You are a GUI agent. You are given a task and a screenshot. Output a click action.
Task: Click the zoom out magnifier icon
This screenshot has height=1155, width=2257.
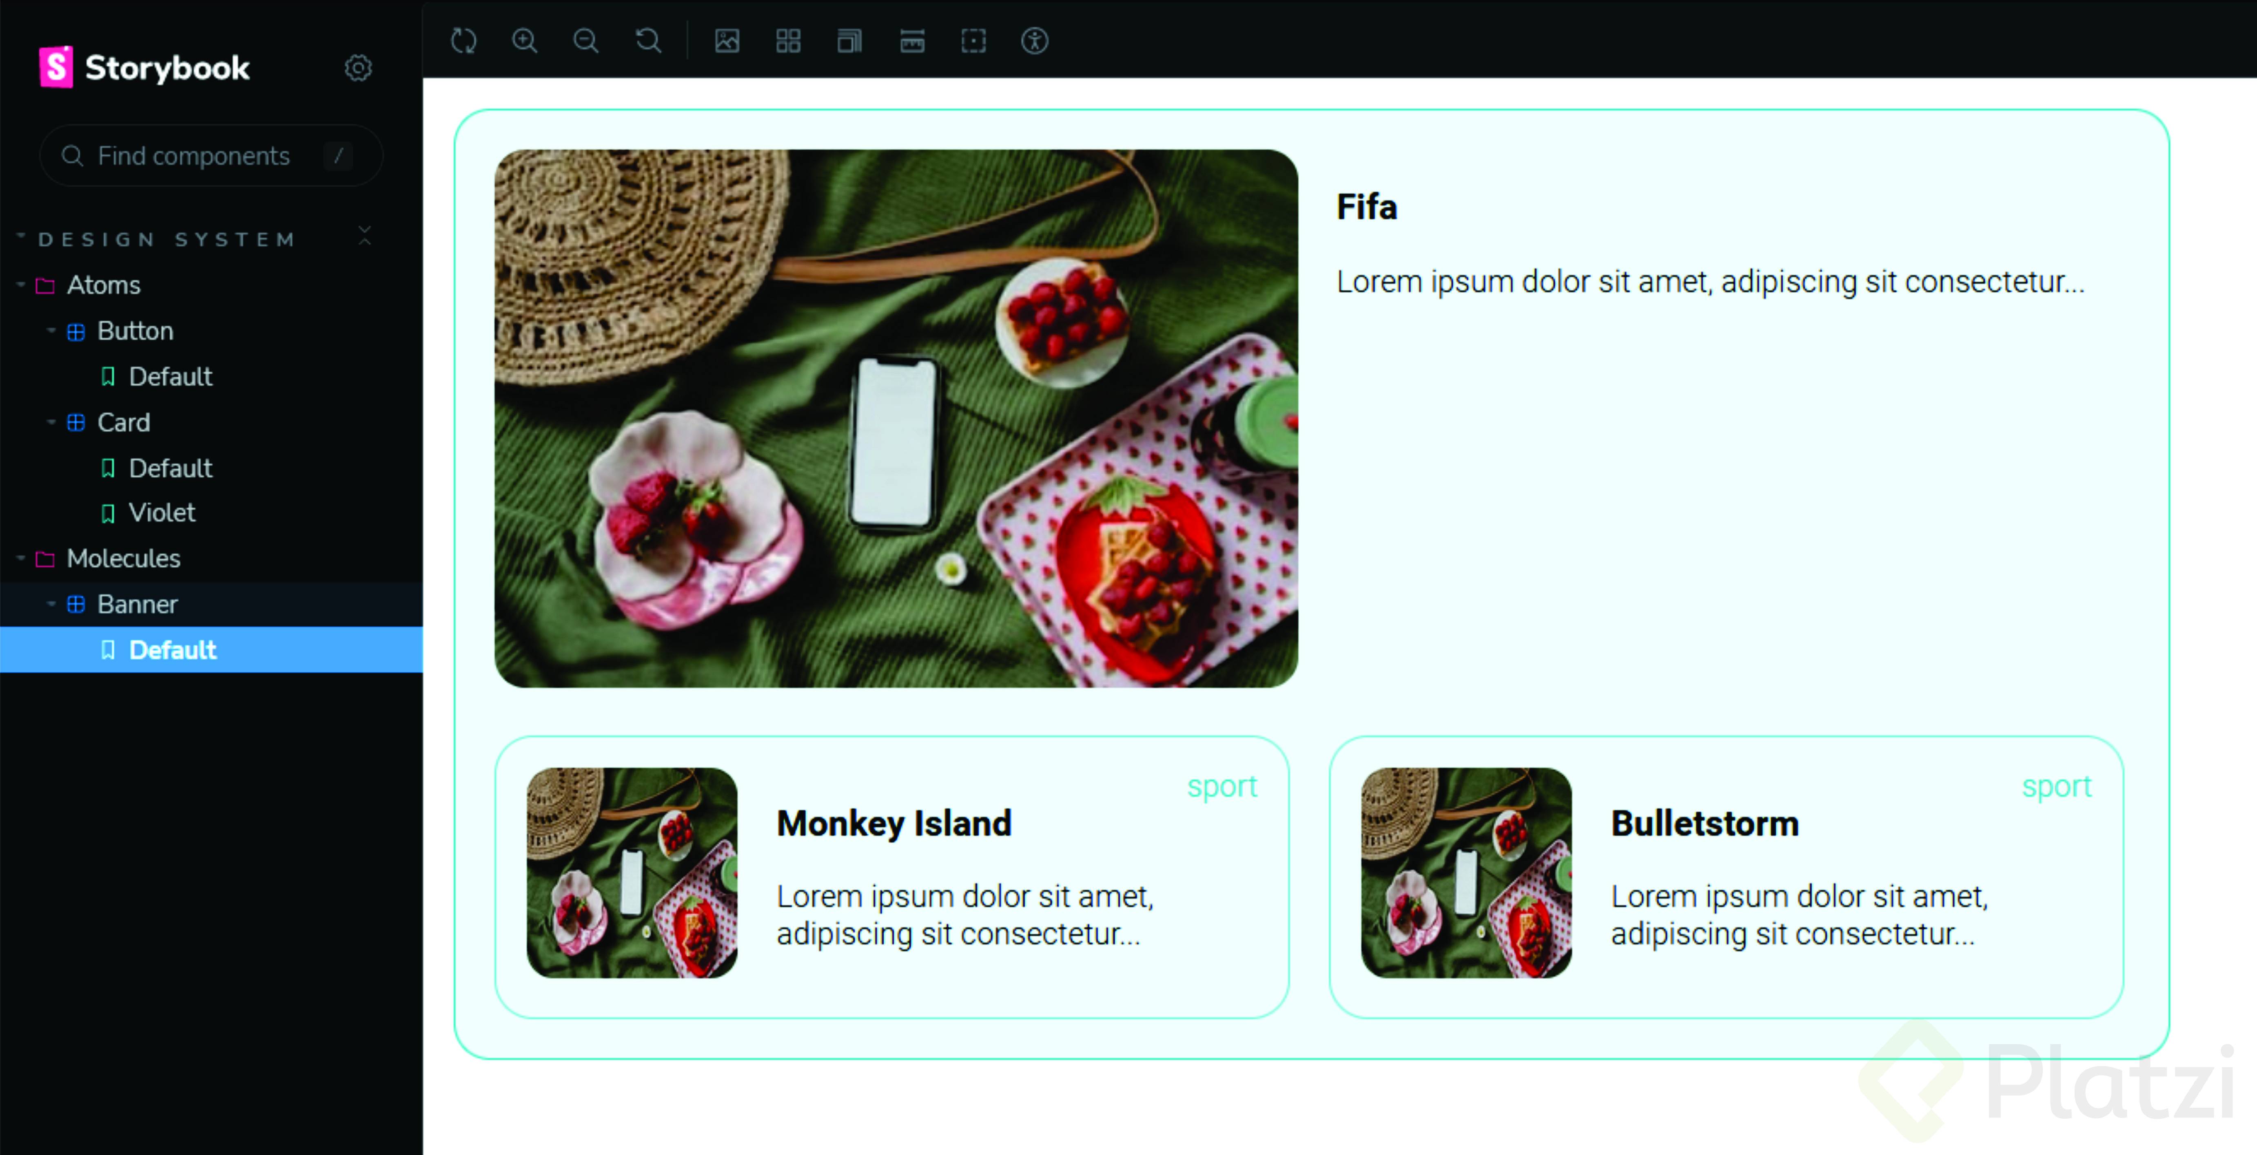coord(586,41)
